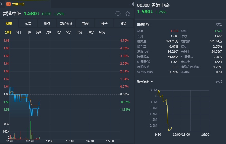Select the 新闻 tab
Screen dimensions: 226x144
coord(85,24)
